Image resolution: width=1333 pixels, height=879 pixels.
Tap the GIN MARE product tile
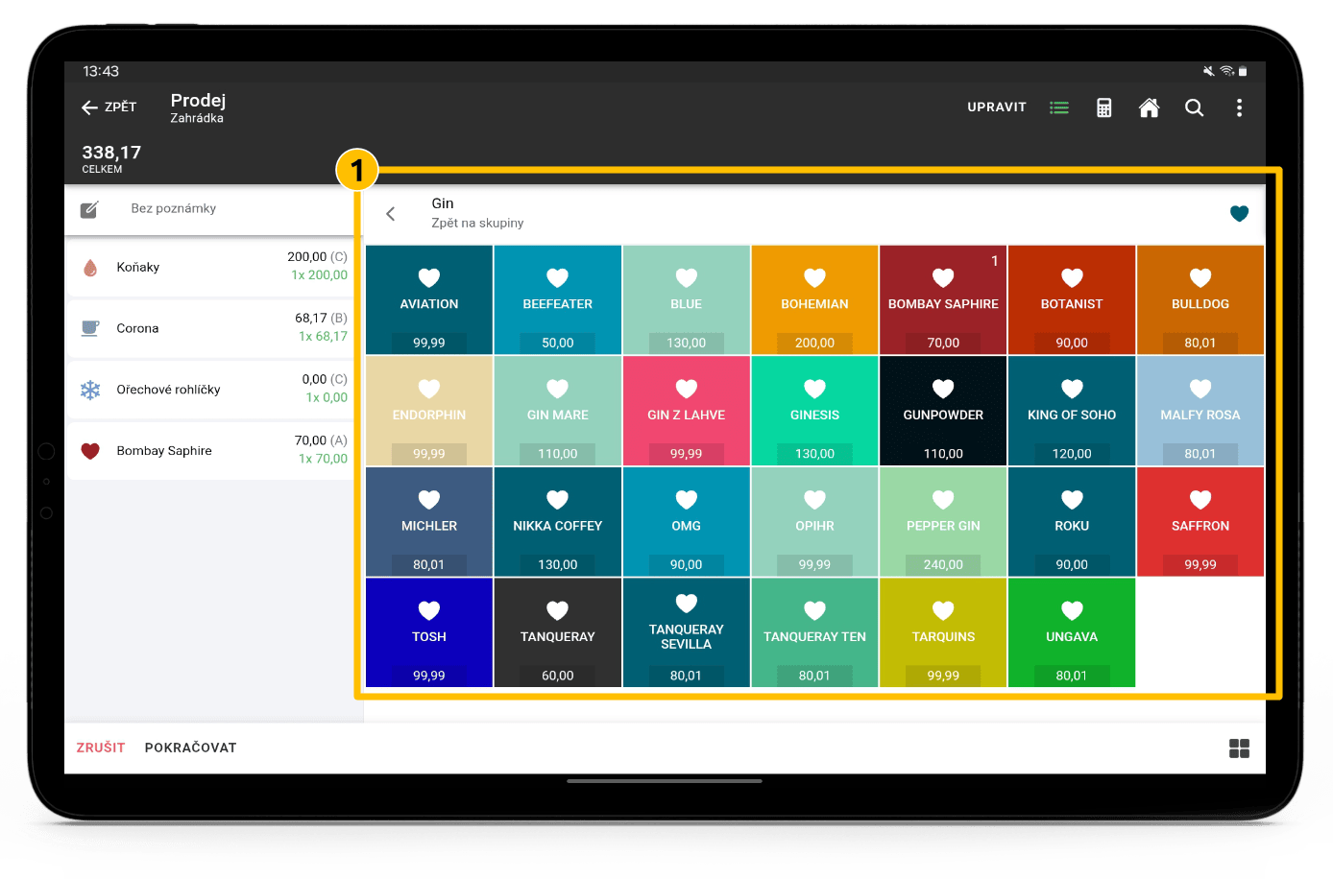pyautogui.click(x=558, y=412)
